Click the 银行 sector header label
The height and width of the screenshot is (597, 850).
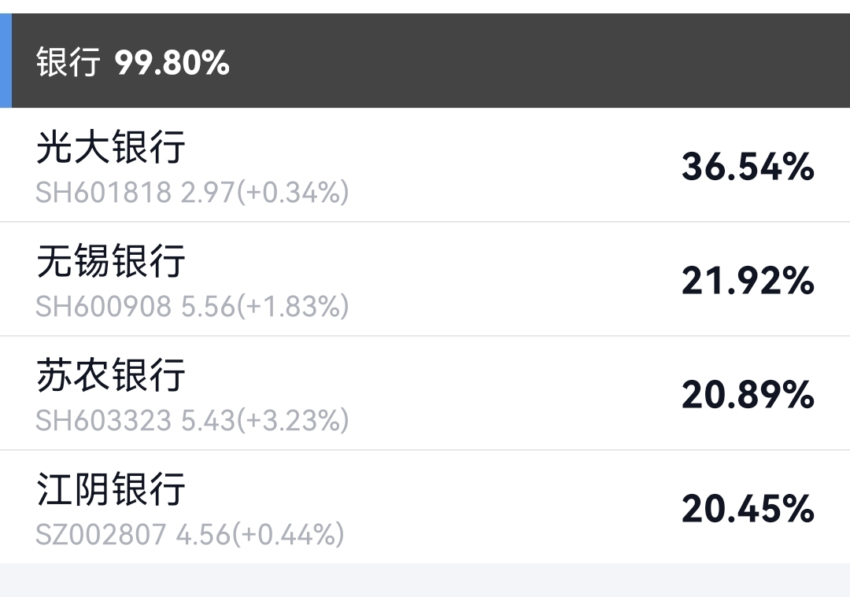pos(68,62)
